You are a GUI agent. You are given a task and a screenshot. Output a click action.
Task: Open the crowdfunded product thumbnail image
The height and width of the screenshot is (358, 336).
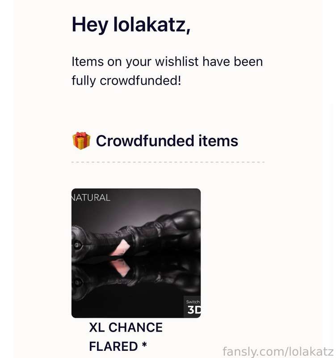[136, 253]
